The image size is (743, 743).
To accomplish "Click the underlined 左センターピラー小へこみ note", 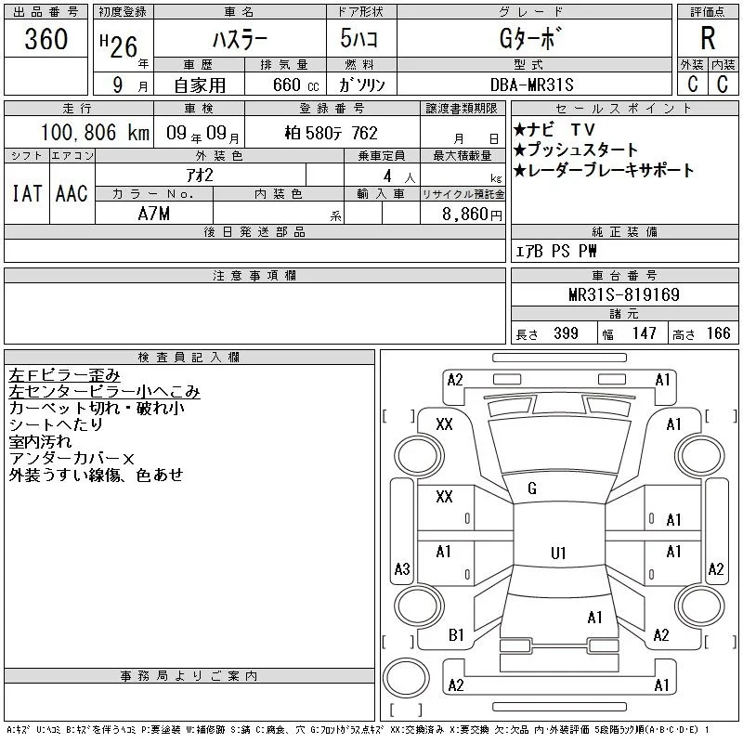I will pyautogui.click(x=104, y=391).
